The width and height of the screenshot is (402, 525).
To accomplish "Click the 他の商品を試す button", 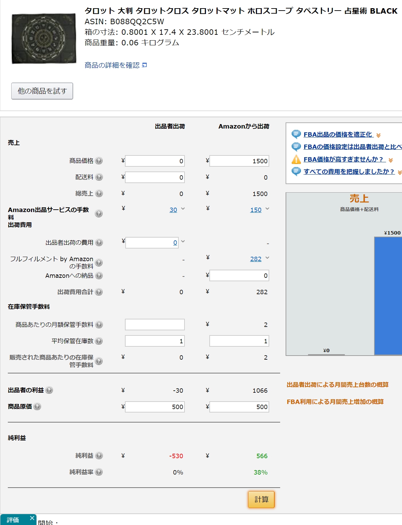I will (42, 91).
